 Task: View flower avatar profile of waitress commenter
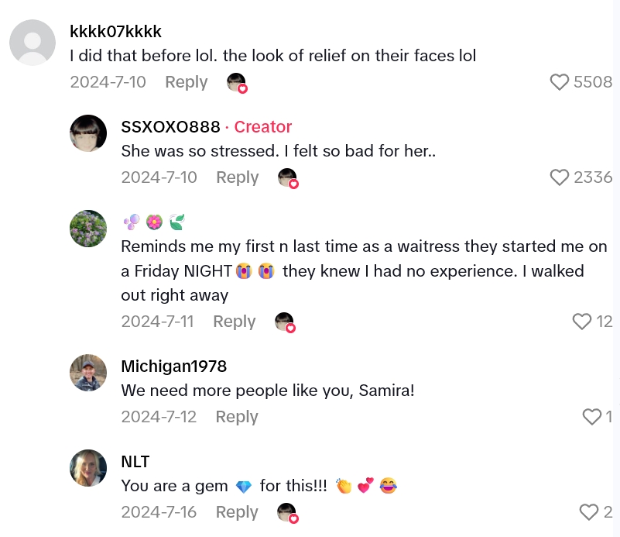pos(88,229)
